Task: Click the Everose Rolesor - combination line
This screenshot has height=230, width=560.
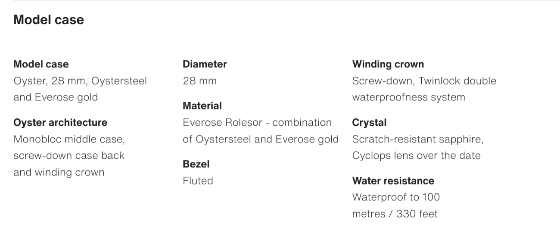Action: tap(257, 123)
